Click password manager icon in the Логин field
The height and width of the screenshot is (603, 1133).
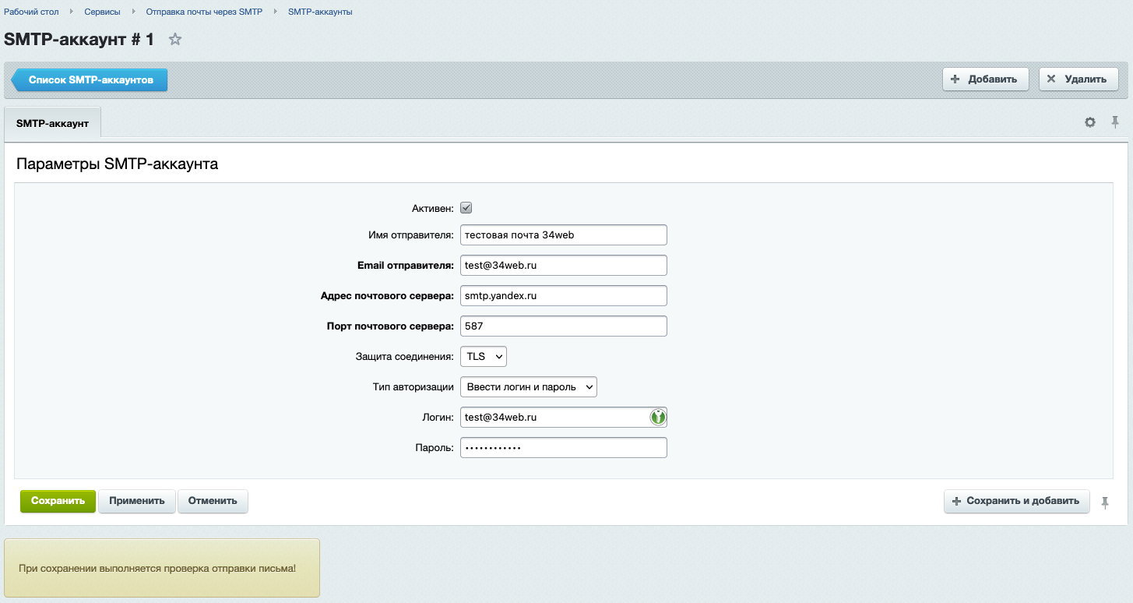point(658,418)
